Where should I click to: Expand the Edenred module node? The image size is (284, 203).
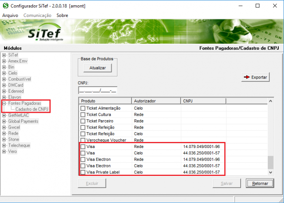tap(4, 91)
